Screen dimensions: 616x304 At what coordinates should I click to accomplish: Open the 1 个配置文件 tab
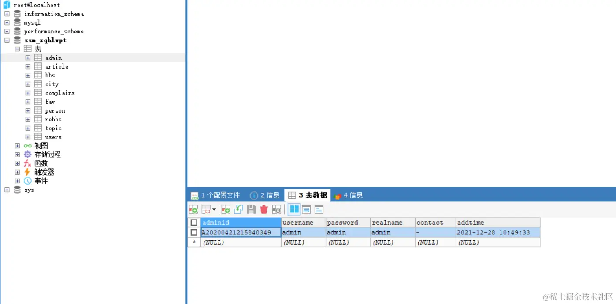click(215, 195)
